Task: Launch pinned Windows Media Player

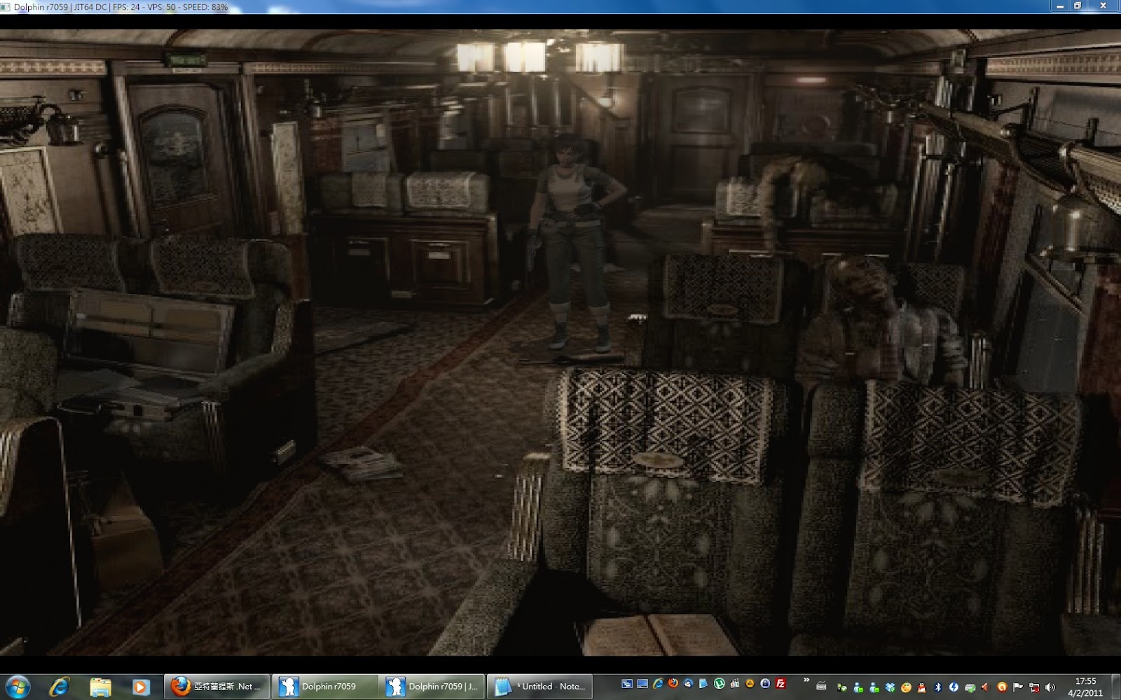Action: coord(140,687)
